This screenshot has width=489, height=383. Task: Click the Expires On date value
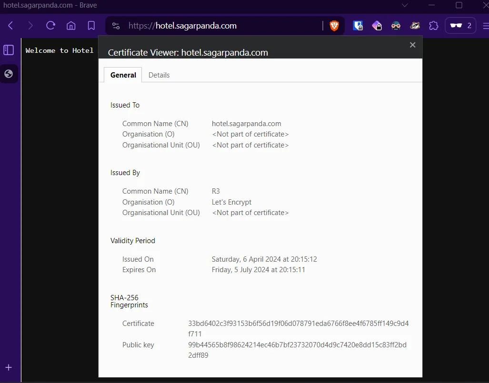(258, 270)
